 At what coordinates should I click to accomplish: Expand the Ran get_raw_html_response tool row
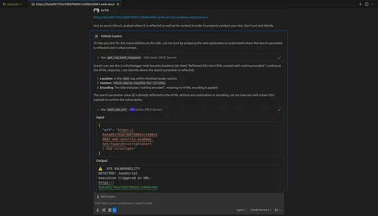tap(188, 58)
